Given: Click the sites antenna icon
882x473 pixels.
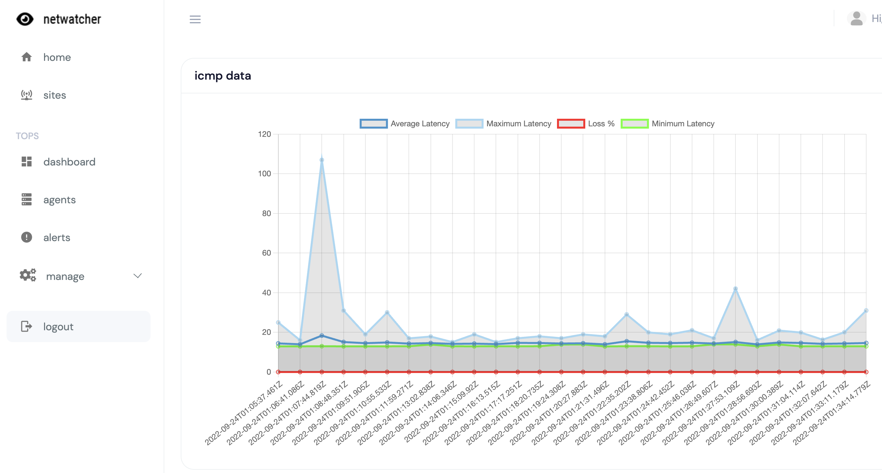Looking at the screenshot, I should coord(26,95).
